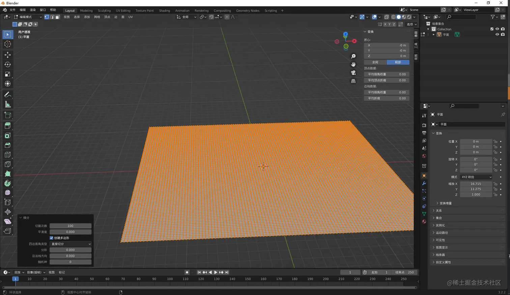Select the Extrude Region tool
This screenshot has height=295, width=510.
click(x=7, y=126)
